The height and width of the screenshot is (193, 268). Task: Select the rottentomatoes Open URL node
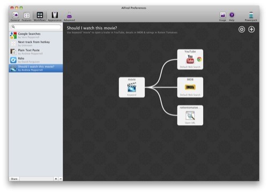click(x=190, y=115)
